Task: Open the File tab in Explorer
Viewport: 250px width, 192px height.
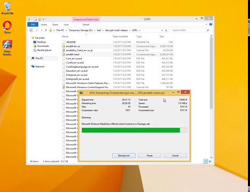Action: 33,25
